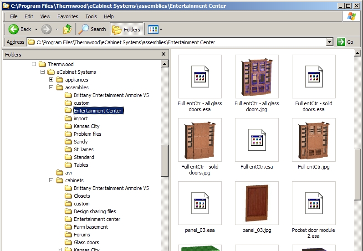Select Brittany Entertainment Armoire V5 under assemblies
This screenshot has width=363, height=251.
[107, 95]
